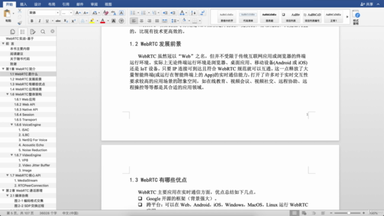Justify text alignment

[157, 21]
